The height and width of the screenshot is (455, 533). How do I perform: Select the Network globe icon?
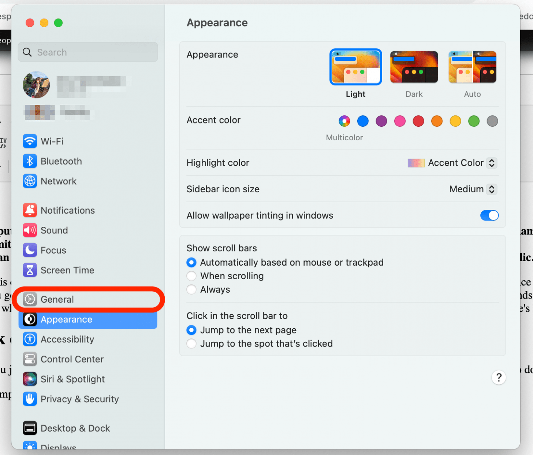tap(30, 181)
